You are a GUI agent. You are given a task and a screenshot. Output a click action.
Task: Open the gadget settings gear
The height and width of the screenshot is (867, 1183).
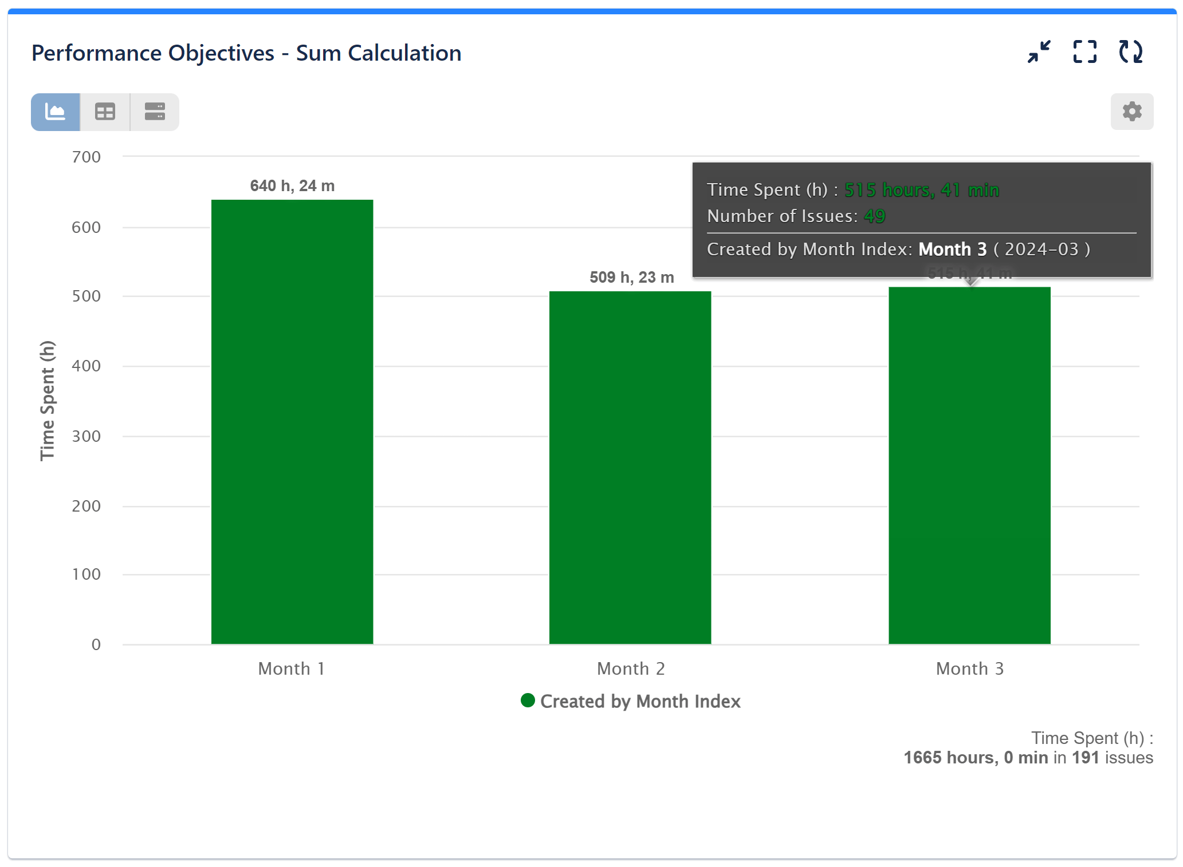click(x=1131, y=112)
